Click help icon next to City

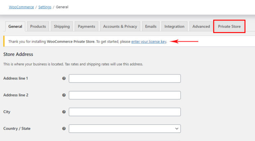(x=64, y=112)
